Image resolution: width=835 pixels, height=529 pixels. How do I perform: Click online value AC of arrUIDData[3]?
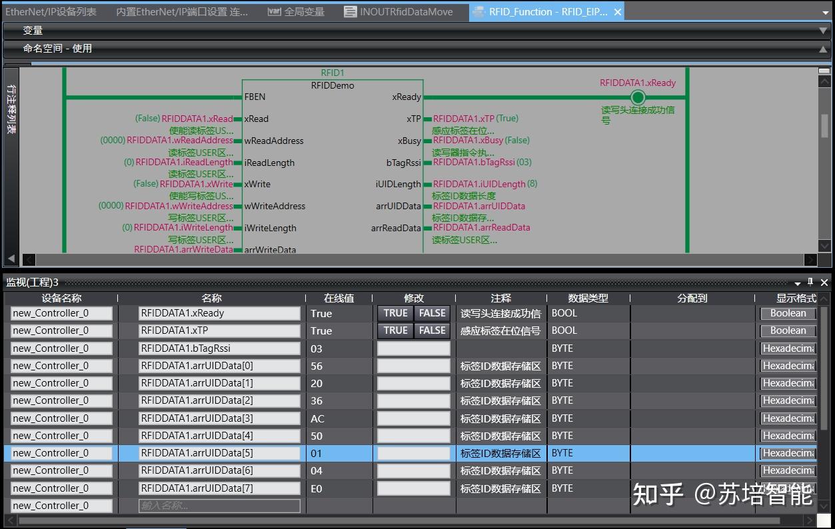click(317, 418)
